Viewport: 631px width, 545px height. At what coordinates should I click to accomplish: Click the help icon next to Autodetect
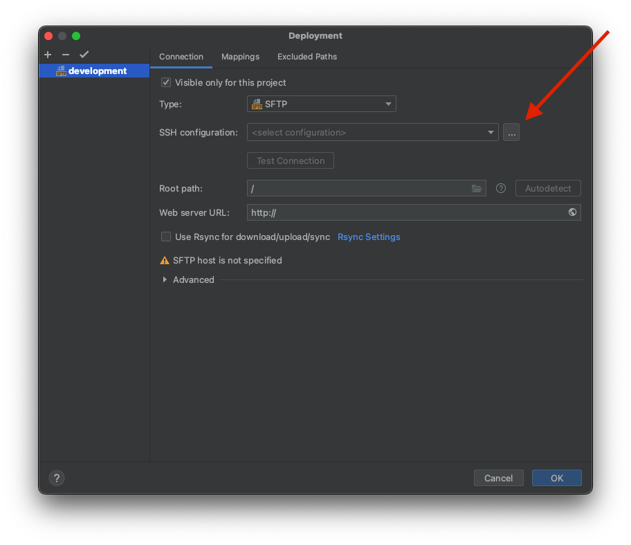pyautogui.click(x=501, y=188)
